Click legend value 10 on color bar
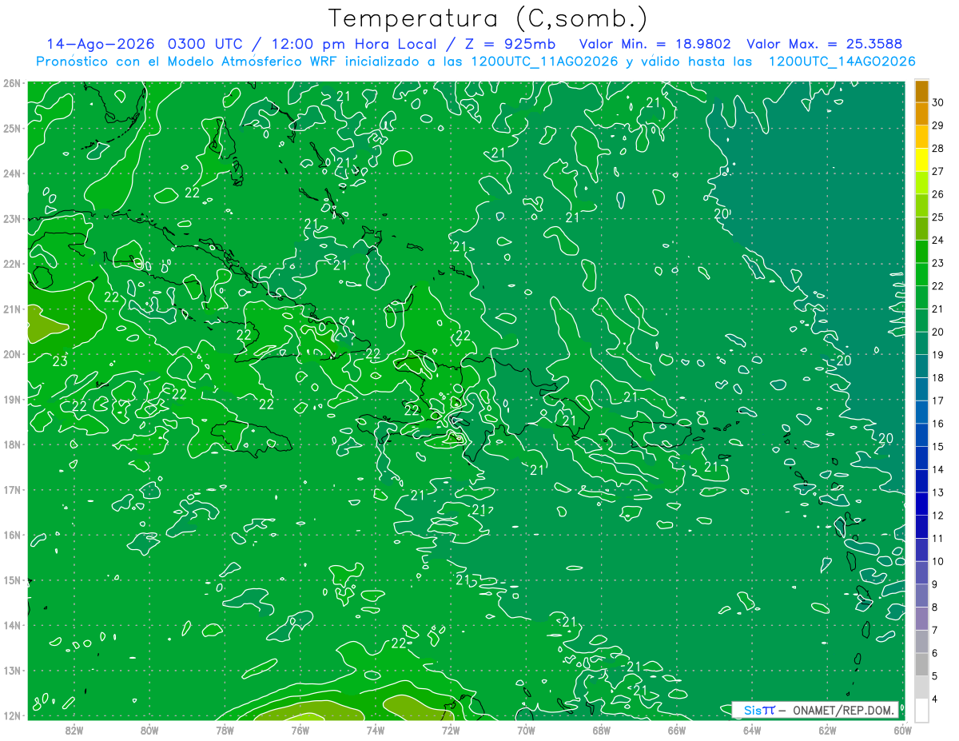Screen dimensions: 959x741 coord(938,561)
